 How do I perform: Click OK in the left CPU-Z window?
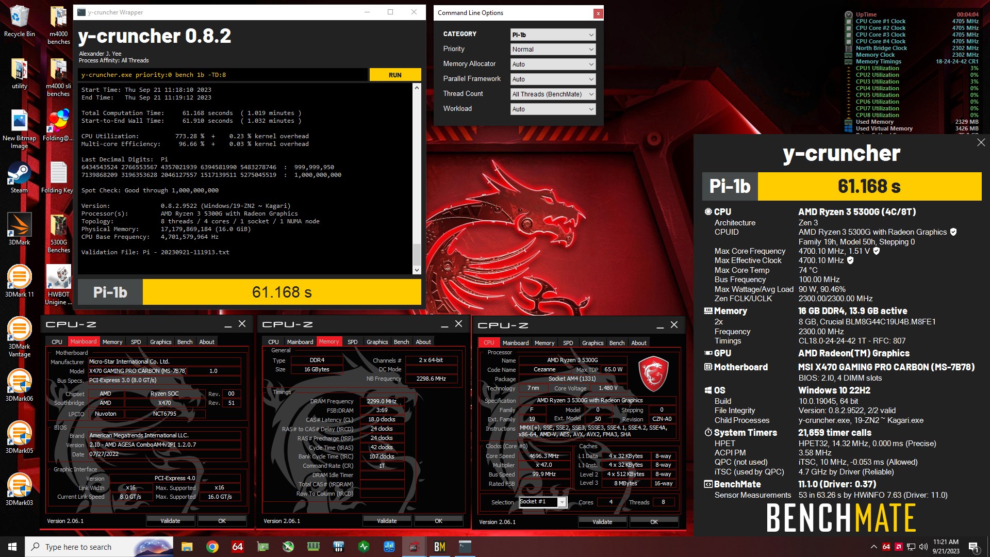click(222, 521)
